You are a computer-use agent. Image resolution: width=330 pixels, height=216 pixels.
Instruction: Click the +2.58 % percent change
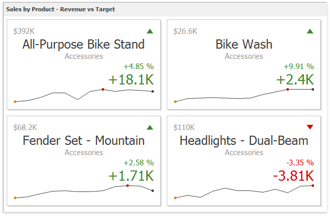pos(138,163)
